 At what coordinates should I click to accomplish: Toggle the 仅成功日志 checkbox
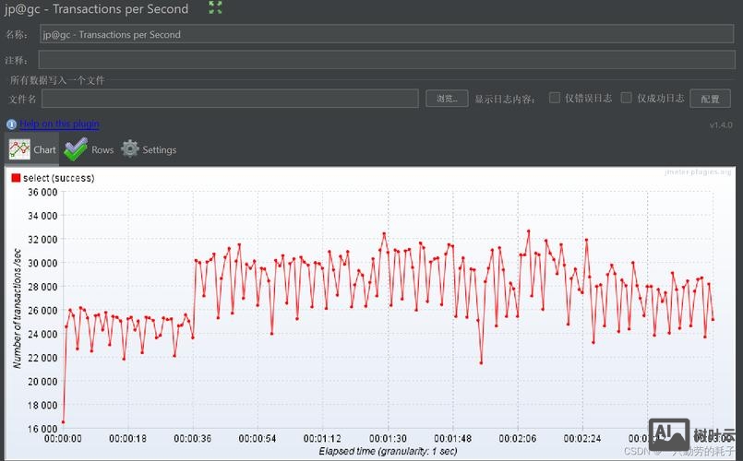pyautogui.click(x=627, y=98)
